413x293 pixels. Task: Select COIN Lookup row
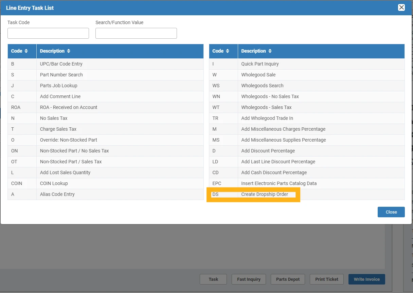(x=106, y=183)
